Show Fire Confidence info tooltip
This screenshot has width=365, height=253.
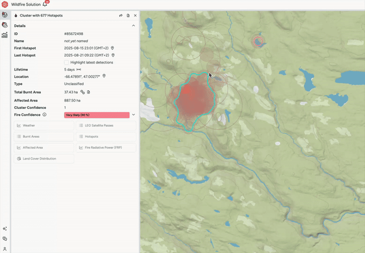click(44, 115)
